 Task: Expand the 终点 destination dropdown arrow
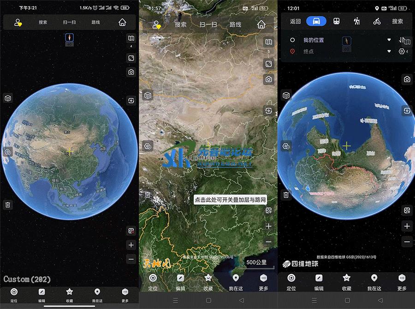[389, 52]
